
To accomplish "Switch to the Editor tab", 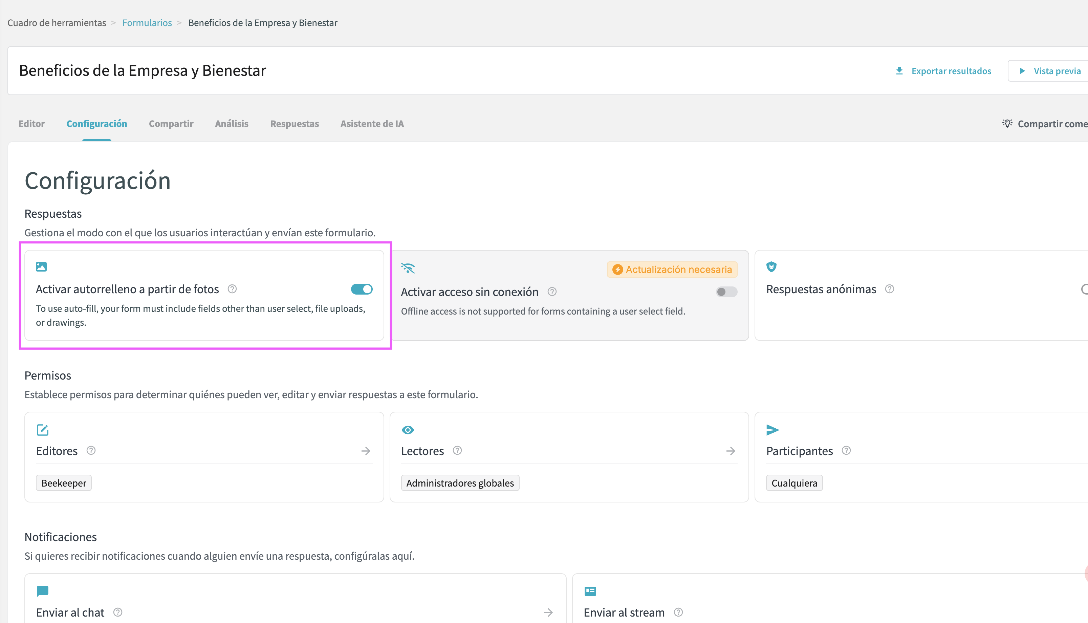I will pos(31,124).
